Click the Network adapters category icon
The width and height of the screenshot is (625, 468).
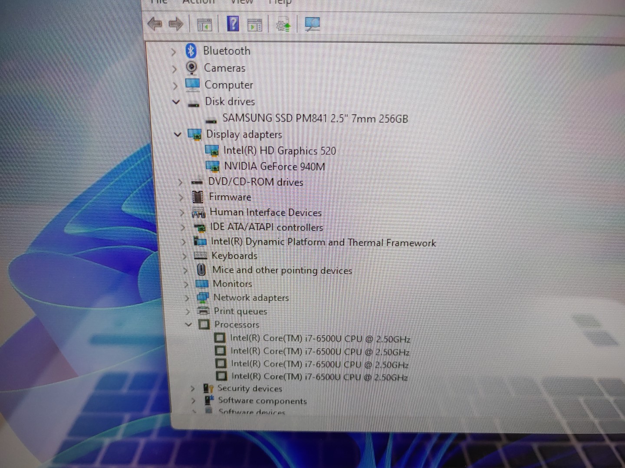pyautogui.click(x=203, y=298)
